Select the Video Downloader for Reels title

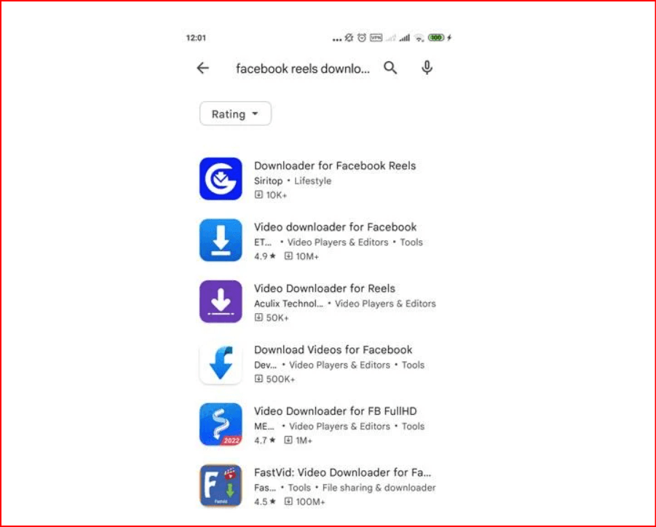pos(325,288)
